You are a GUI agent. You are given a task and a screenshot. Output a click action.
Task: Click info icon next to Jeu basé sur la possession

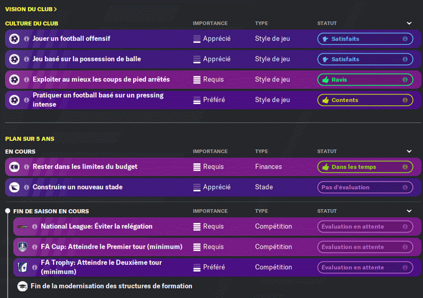tap(26, 59)
